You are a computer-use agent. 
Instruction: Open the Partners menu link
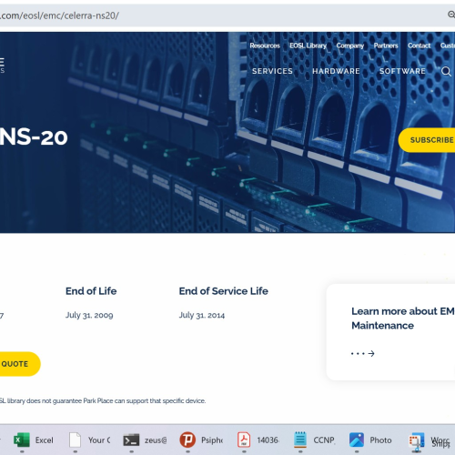point(386,45)
